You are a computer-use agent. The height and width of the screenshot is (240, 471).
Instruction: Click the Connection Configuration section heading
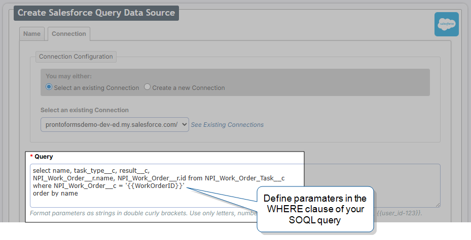coord(76,57)
